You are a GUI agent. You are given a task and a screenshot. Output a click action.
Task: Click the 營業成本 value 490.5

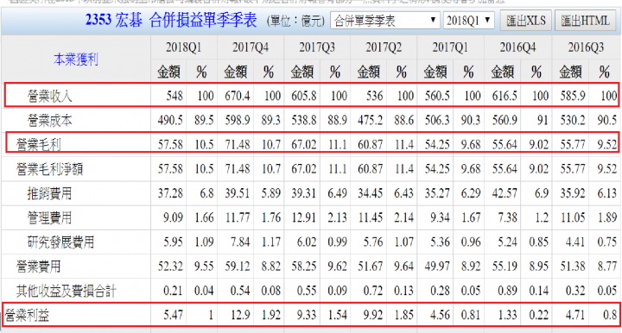point(170,121)
